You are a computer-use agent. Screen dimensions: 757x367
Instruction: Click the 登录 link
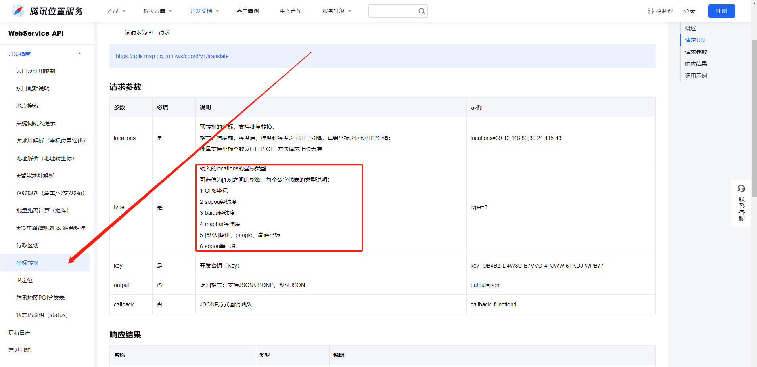pos(690,11)
